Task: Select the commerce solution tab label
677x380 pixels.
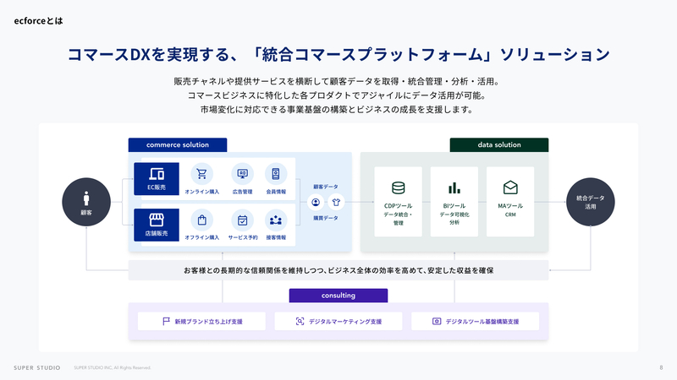Action: coord(178,144)
